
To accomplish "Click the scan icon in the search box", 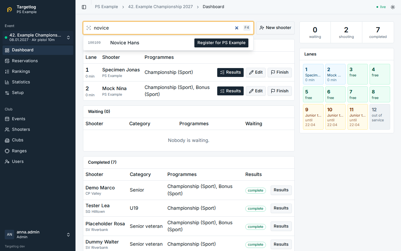I will (89, 28).
